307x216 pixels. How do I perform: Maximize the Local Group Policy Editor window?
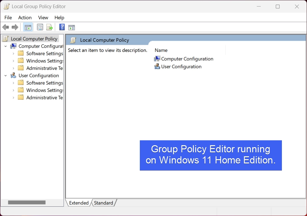pyautogui.click(x=278, y=7)
